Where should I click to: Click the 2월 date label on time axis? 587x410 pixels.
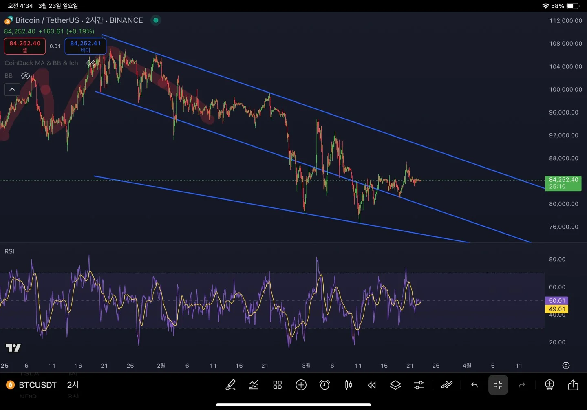tap(161, 366)
